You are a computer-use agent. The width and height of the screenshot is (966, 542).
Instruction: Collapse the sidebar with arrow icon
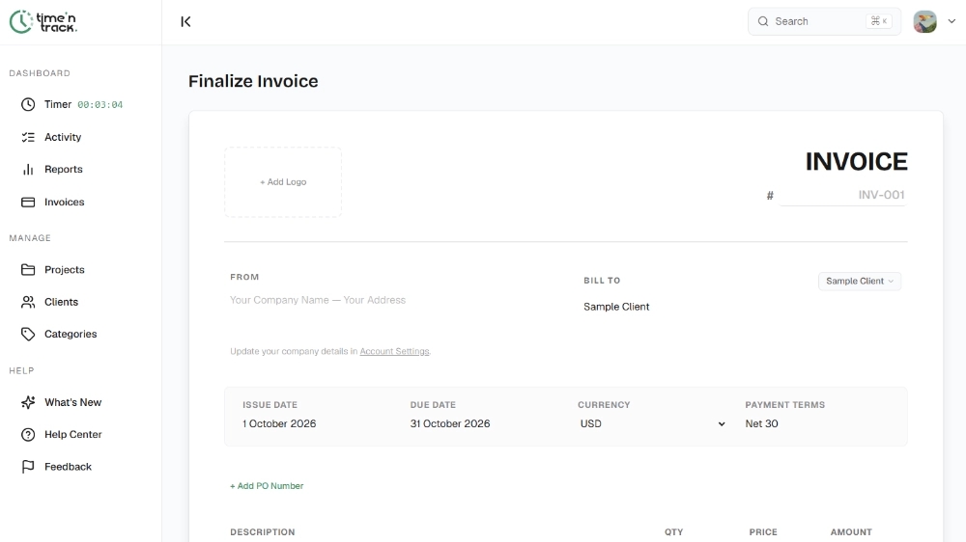[185, 21]
